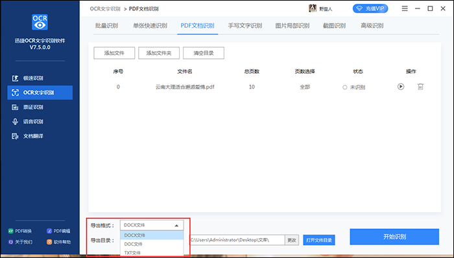This screenshot has height=258, width=454.
Task: Click the 页数选择 column header
Action: tap(305, 72)
